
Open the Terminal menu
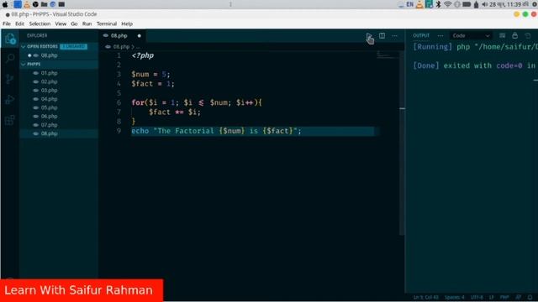pos(107,23)
